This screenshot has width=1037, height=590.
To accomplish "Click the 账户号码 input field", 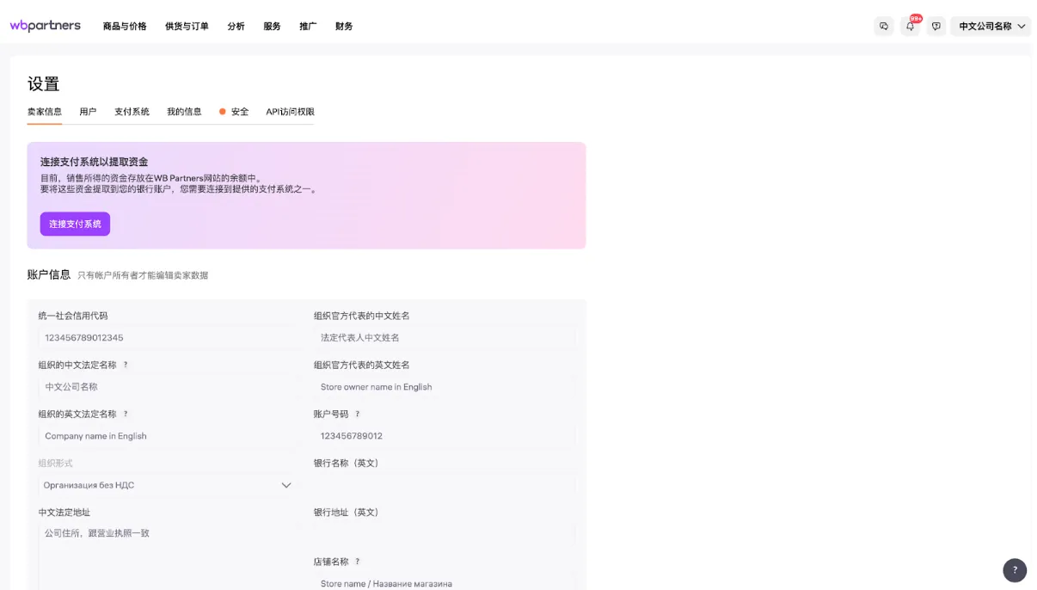I will pos(445,436).
